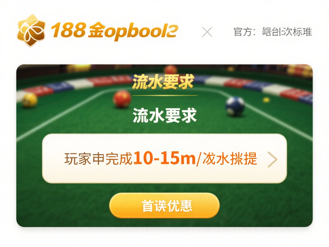Open the official text link after 官方
Viewport: 329px width, 247px height.
(287, 32)
